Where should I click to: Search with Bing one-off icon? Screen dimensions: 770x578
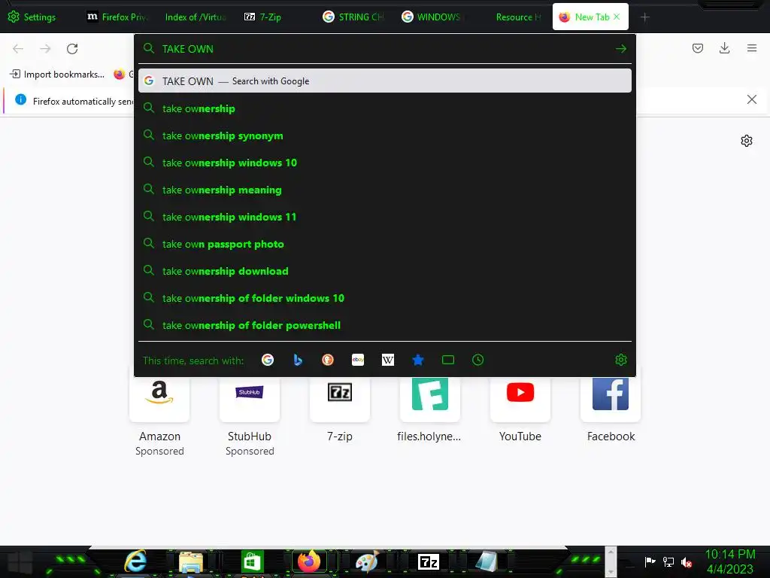click(298, 360)
